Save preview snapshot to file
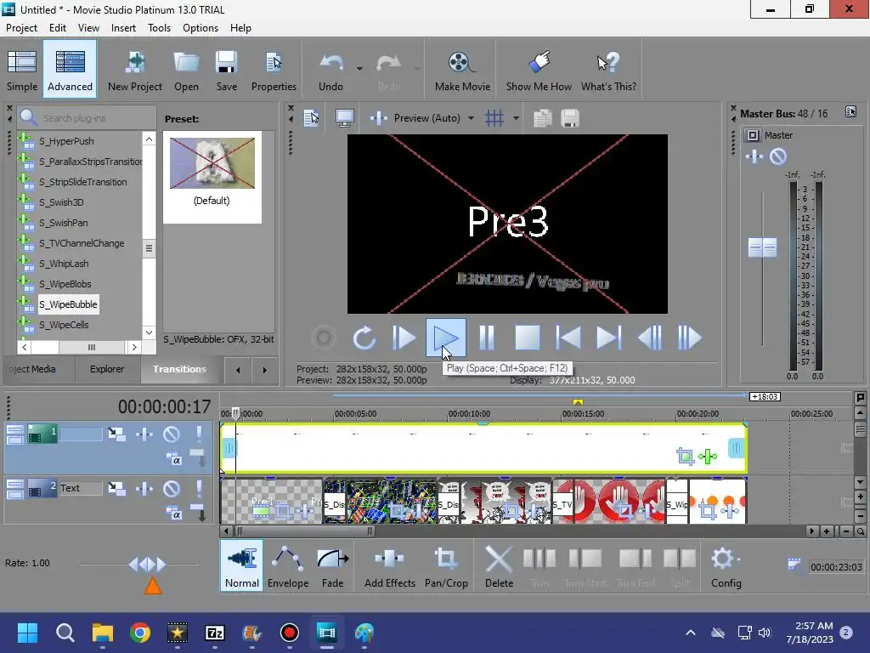 [570, 117]
